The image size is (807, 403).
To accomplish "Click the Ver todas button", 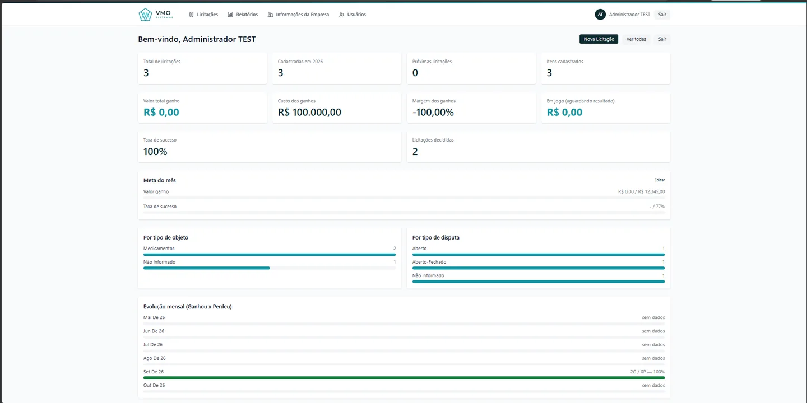I will tap(636, 39).
